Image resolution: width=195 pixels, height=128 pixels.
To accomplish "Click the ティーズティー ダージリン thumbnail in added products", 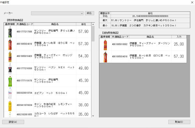I will (105, 44).
